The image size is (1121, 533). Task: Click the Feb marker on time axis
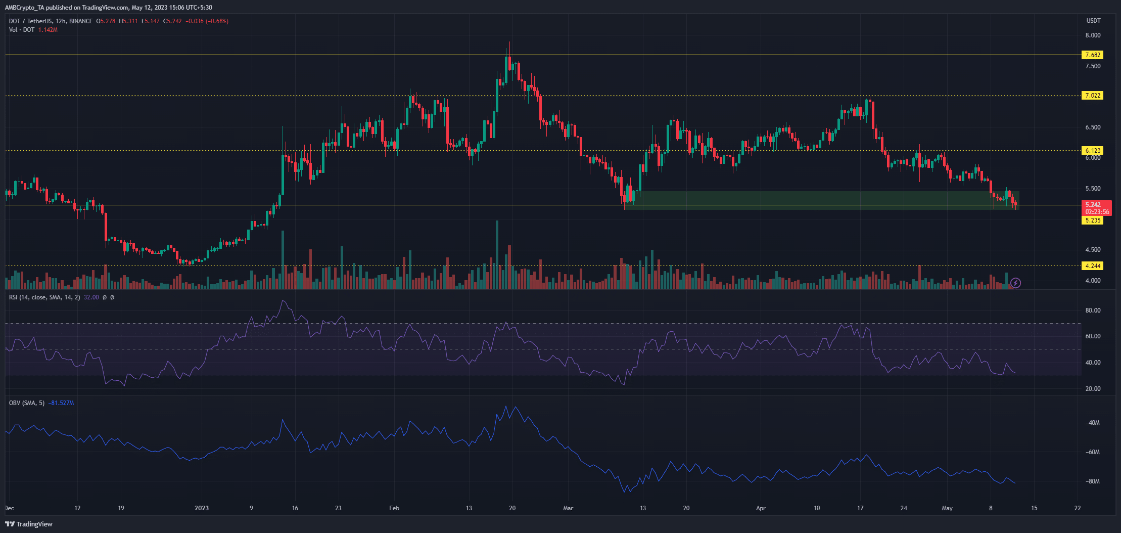tap(394, 508)
